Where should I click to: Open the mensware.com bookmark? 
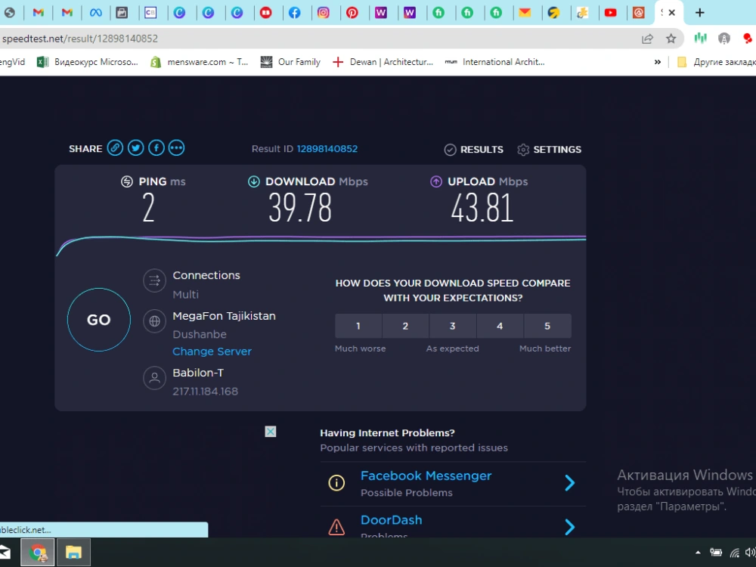pos(200,62)
